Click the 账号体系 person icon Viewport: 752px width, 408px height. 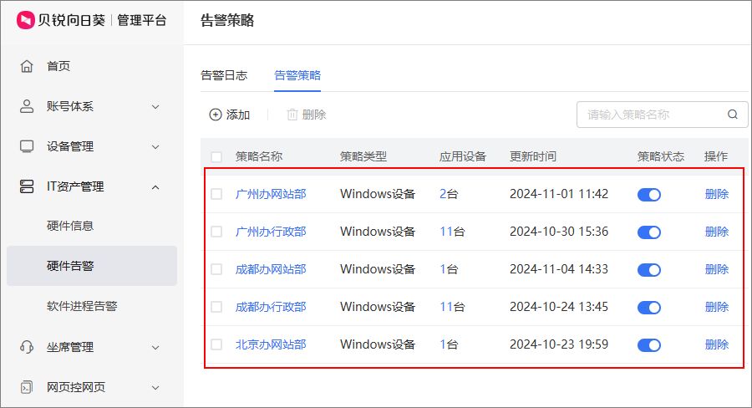pos(27,106)
